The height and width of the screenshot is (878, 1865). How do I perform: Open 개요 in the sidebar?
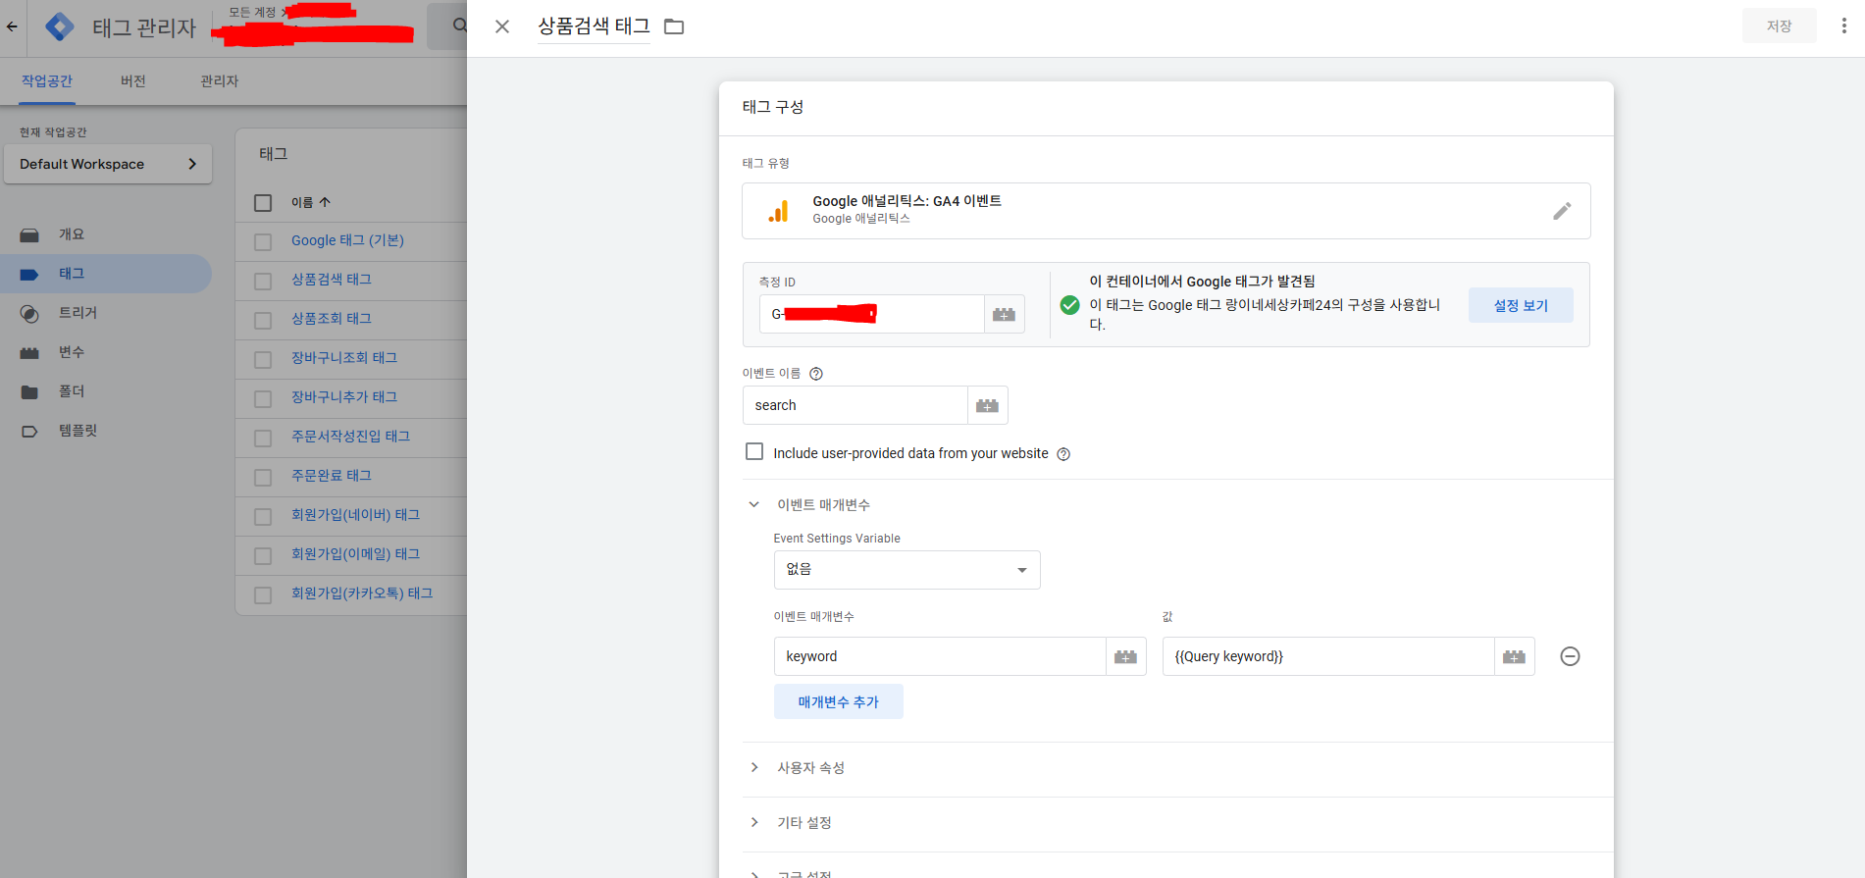pos(106,234)
